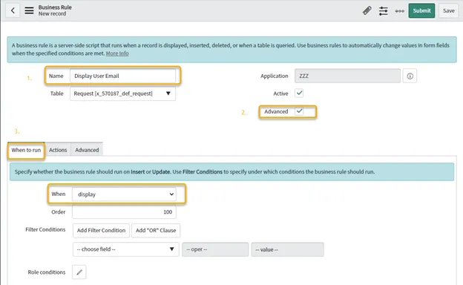463x285 pixels.
Task: Open the Table dropdown
Action: [122, 94]
